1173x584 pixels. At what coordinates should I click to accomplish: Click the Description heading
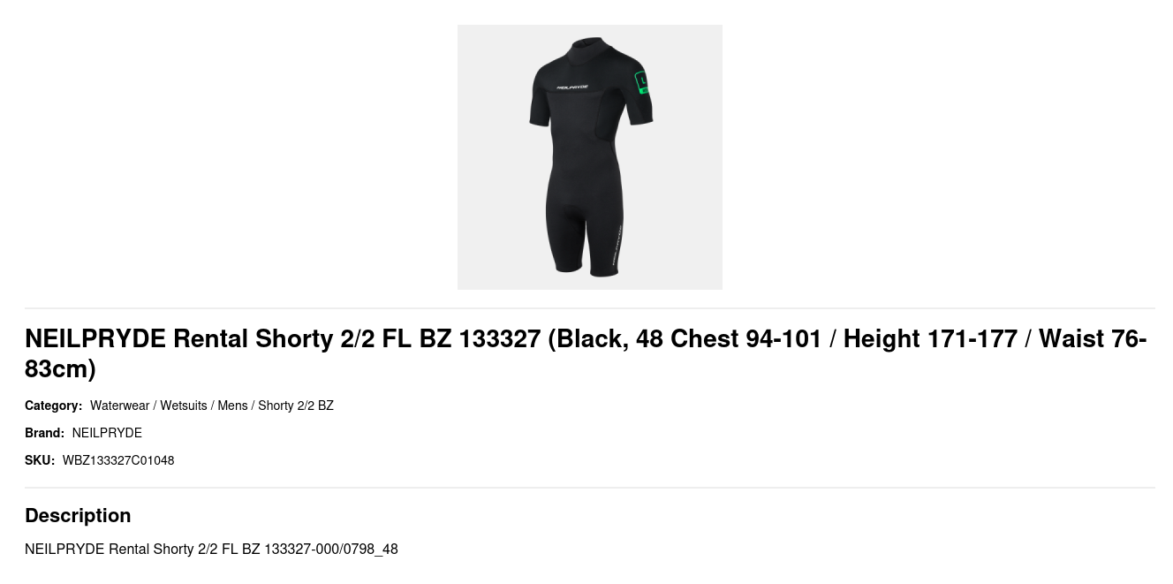pyautogui.click(x=78, y=515)
